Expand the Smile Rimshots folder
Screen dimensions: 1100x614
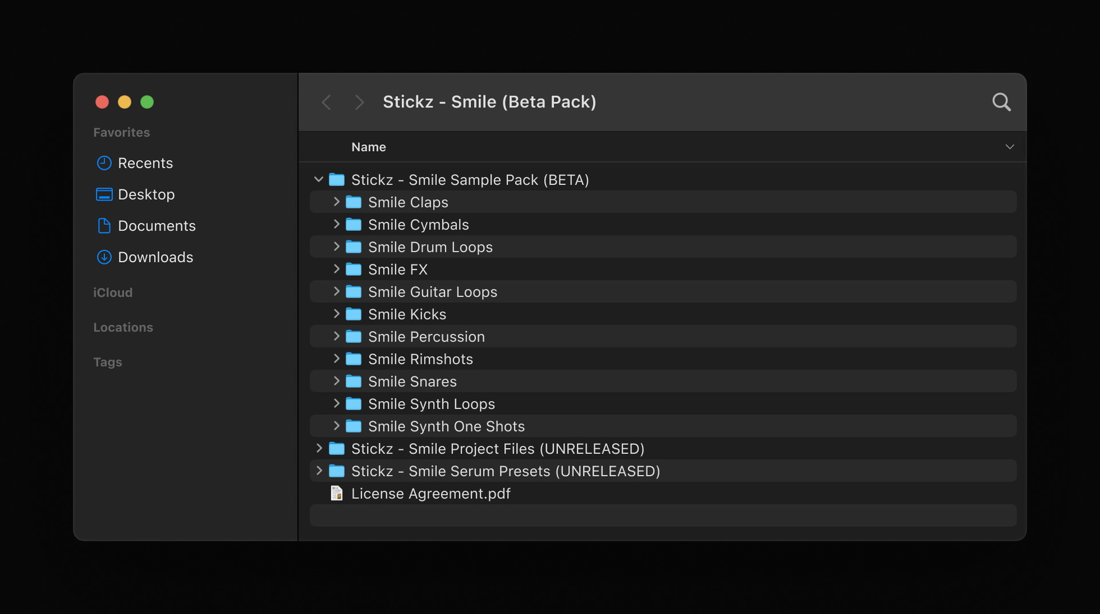point(336,359)
